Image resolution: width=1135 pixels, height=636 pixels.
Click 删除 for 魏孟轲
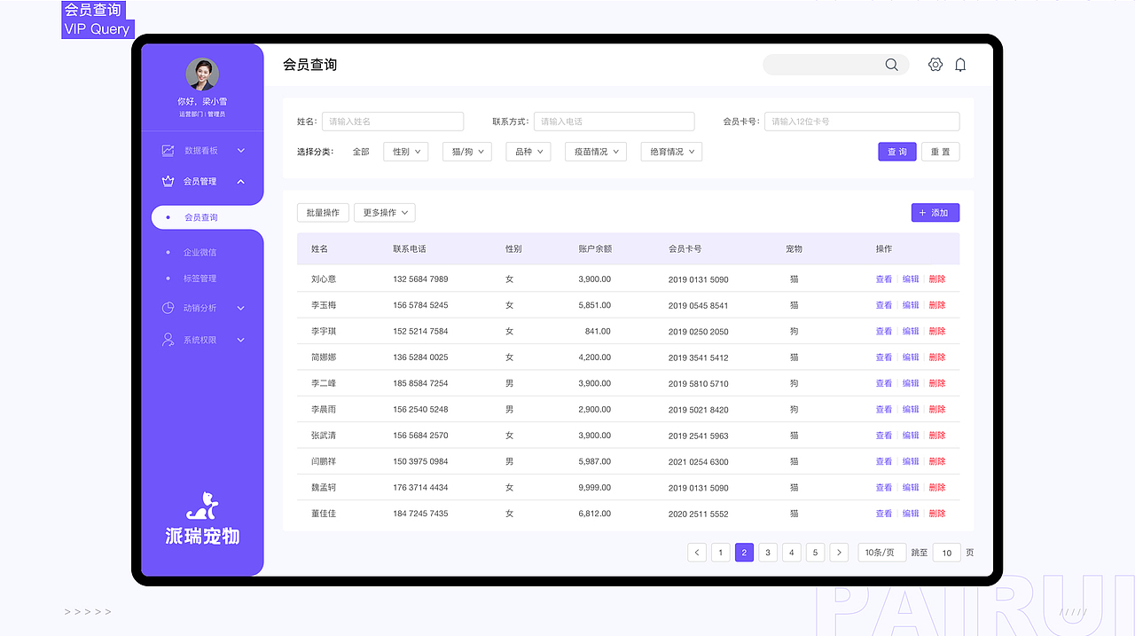pyautogui.click(x=937, y=488)
